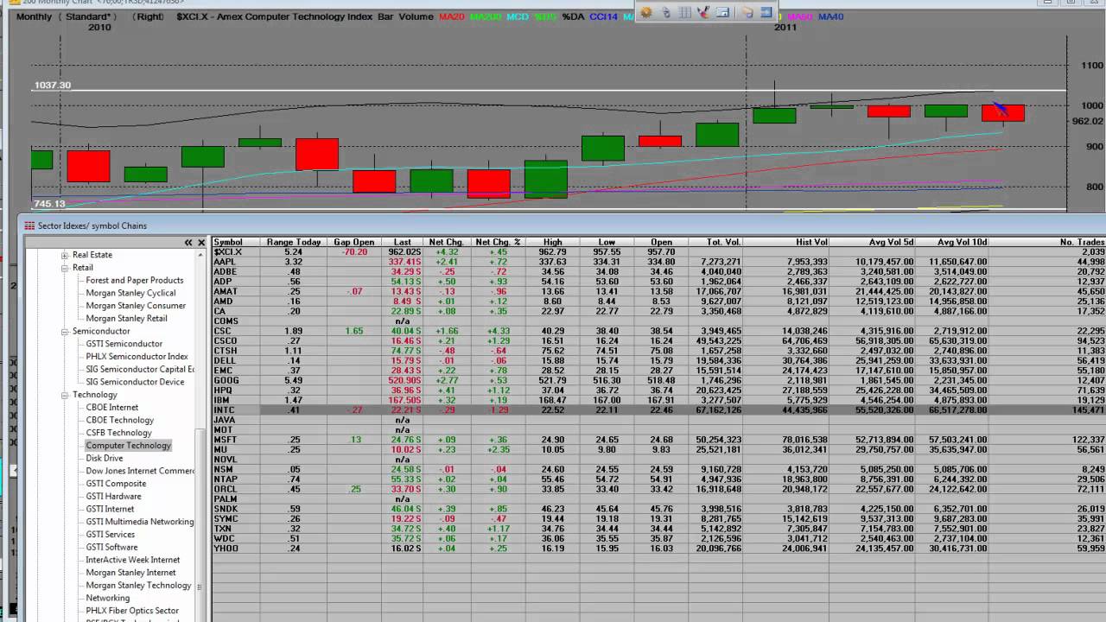
Task: Select Networking tree item
Action: tap(107, 598)
